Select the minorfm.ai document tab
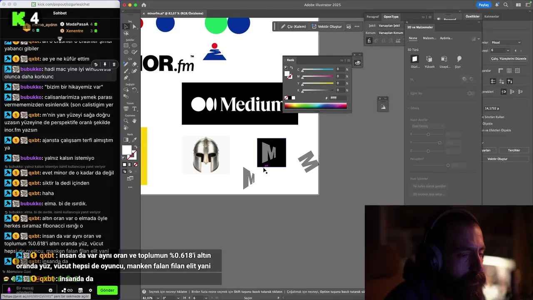 point(175,13)
